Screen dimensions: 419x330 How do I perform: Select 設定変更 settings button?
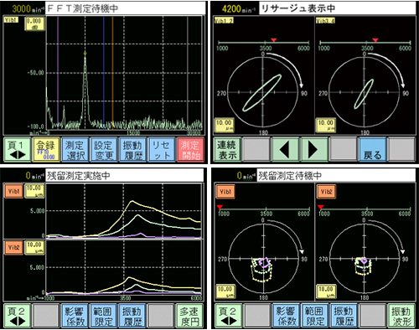(104, 149)
